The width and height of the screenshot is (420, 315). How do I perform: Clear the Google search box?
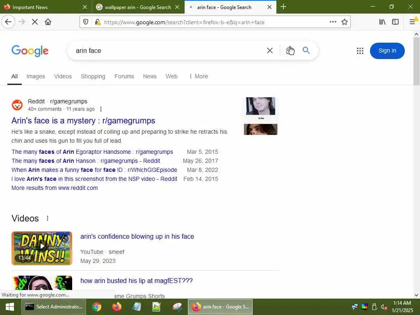(270, 50)
